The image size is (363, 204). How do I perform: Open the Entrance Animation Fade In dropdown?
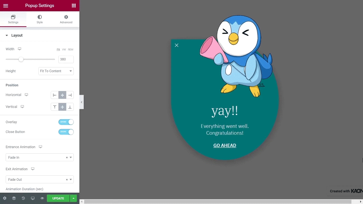tap(40, 158)
